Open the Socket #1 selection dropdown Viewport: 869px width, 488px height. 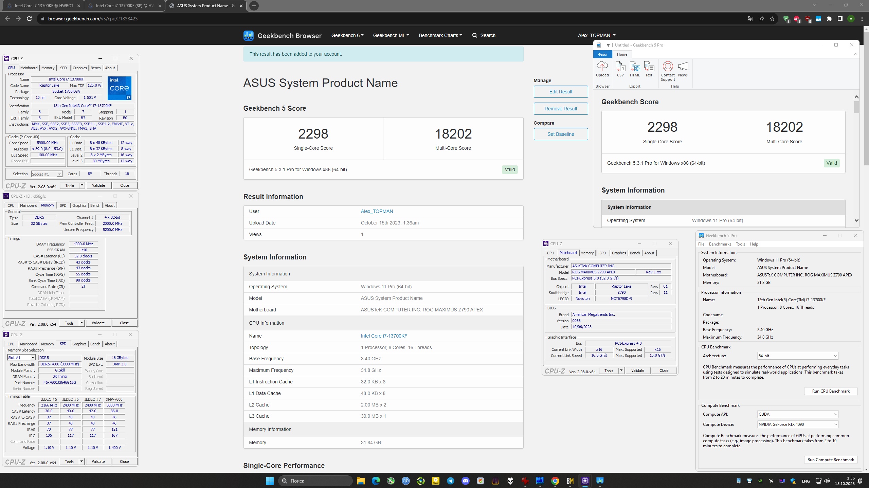[x=47, y=174]
